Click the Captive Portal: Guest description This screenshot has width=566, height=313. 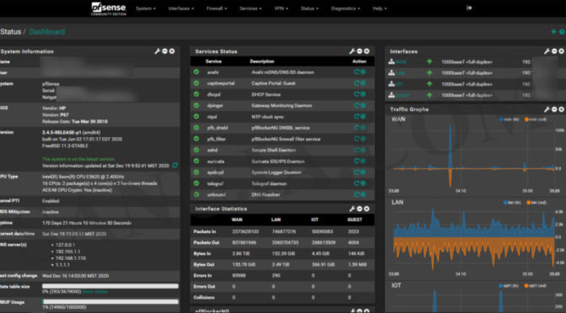pos(273,83)
